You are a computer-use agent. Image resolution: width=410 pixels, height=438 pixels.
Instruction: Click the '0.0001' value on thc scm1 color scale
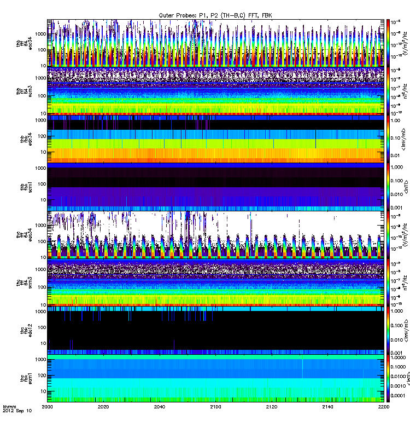[399, 395]
